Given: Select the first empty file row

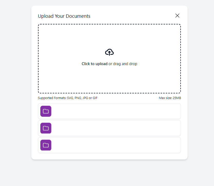Looking at the screenshot, I should click(x=109, y=111).
